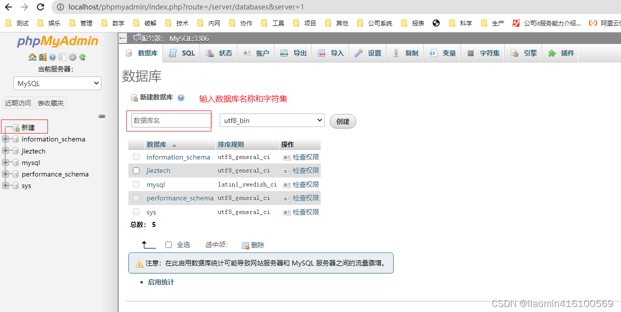Click the sort arrow in 数据库 column header
This screenshot has width=621, height=312.
click(174, 145)
